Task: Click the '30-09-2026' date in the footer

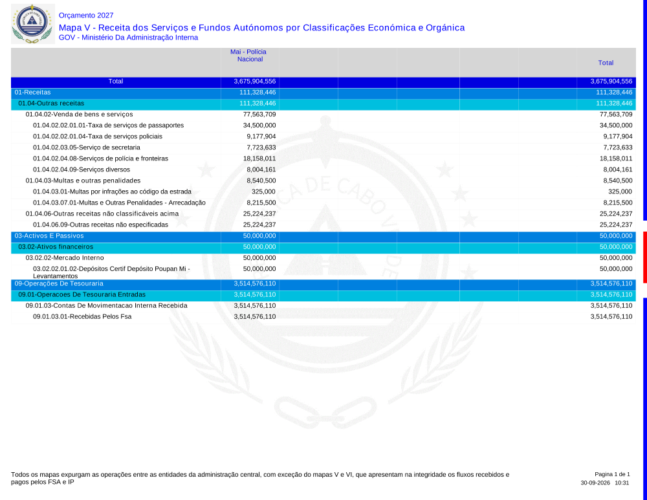Action: (x=595, y=483)
